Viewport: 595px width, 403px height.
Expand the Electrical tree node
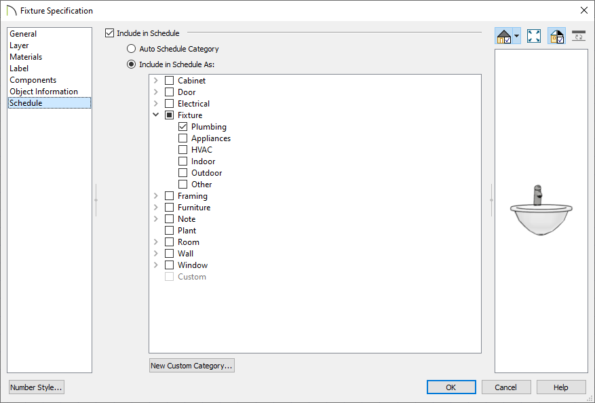(155, 104)
